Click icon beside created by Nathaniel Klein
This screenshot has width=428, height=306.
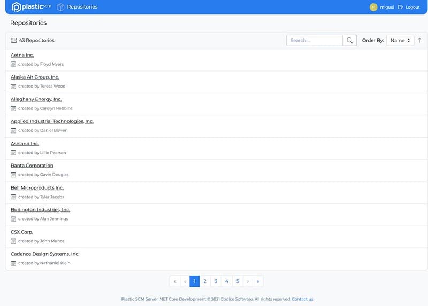tap(13, 263)
